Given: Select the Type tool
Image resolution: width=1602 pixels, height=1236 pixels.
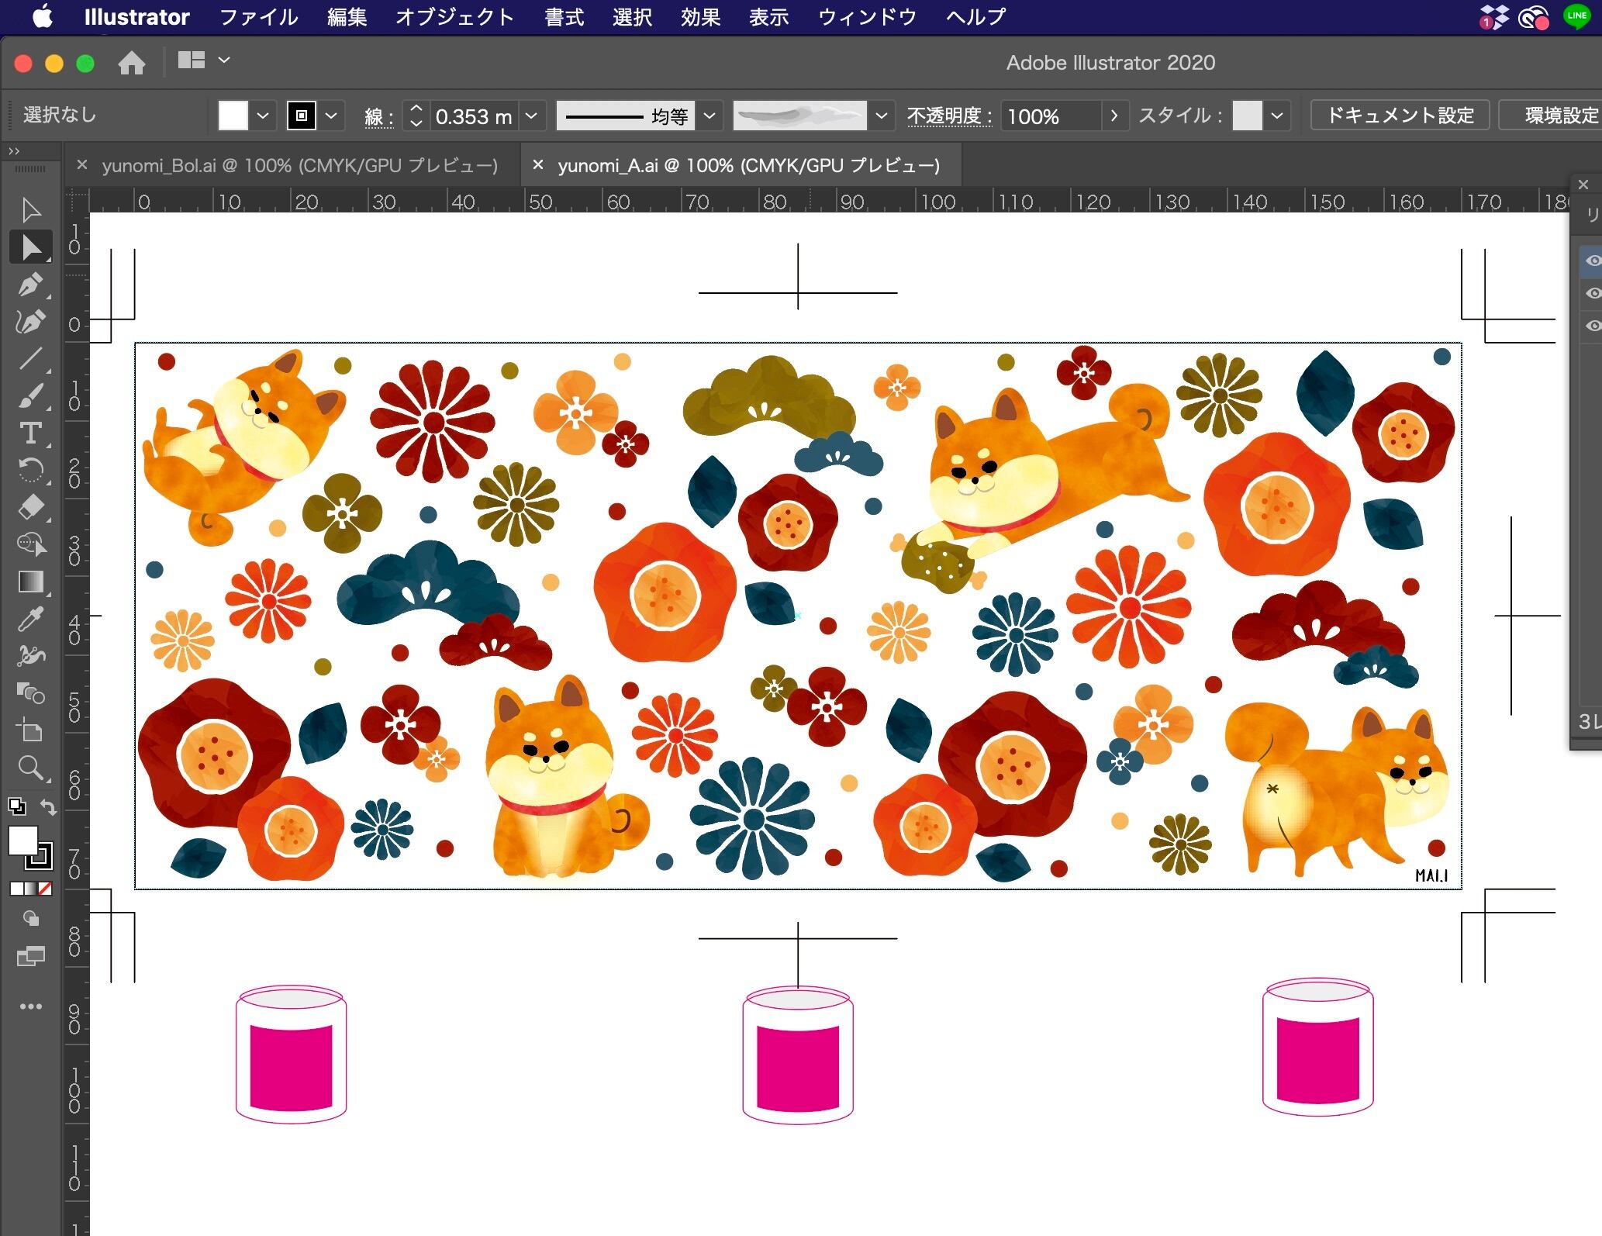Looking at the screenshot, I should point(30,433).
